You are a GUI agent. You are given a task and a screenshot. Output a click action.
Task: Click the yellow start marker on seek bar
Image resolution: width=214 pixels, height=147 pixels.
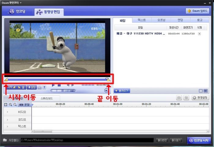pyautogui.click(x=6, y=79)
